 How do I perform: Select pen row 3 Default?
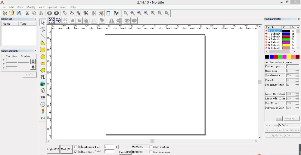[x=281, y=39]
